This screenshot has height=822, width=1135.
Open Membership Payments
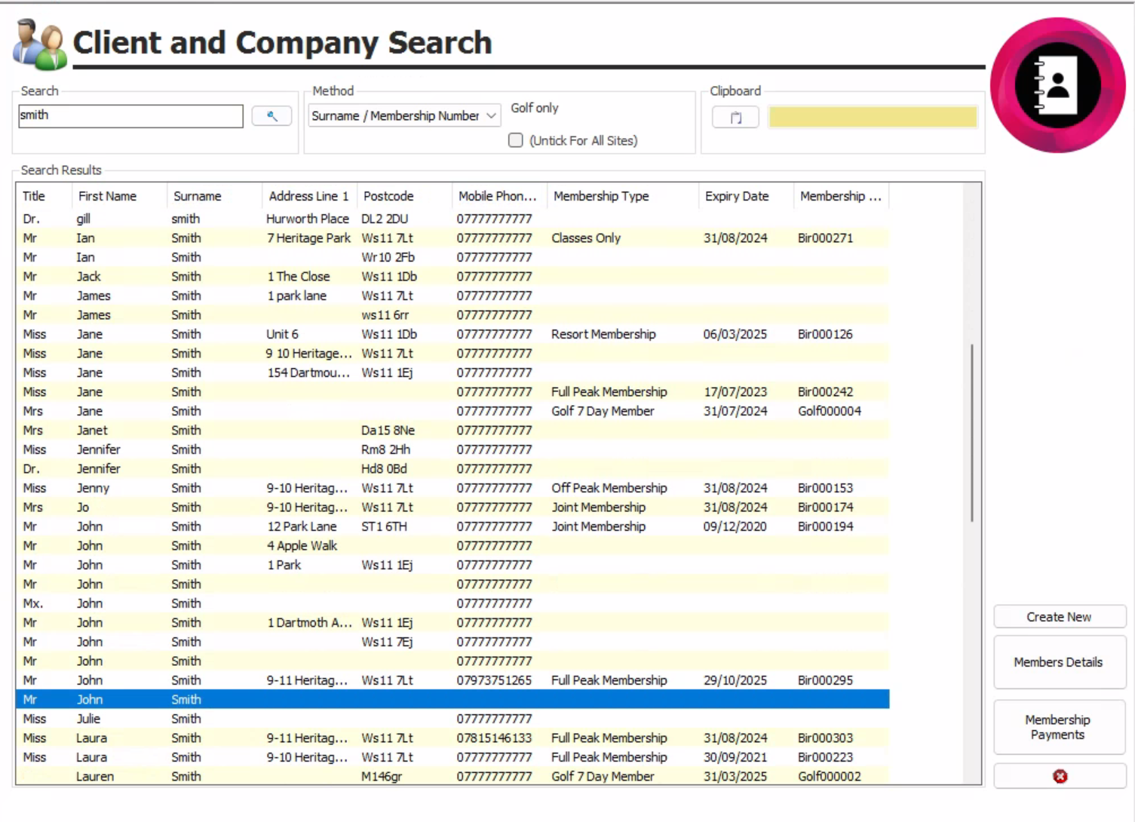pos(1060,727)
